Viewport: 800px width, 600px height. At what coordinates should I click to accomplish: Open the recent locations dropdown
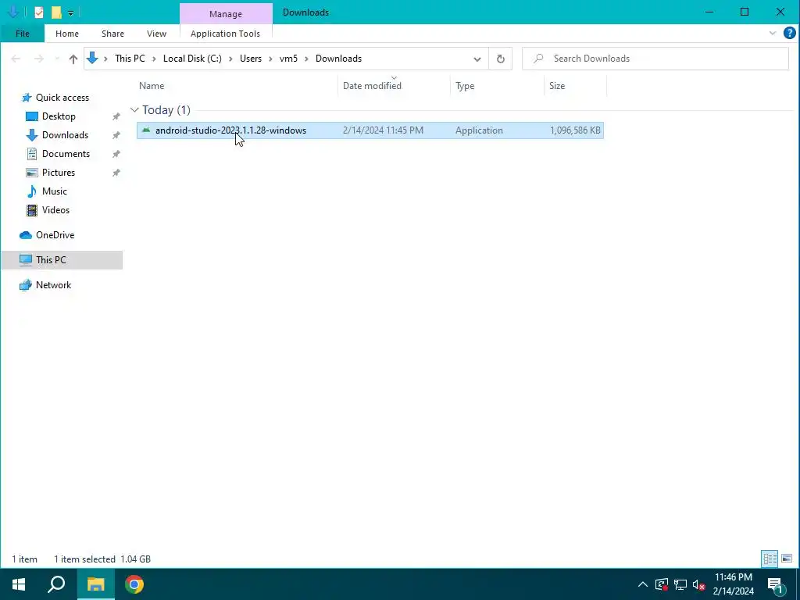tap(57, 59)
